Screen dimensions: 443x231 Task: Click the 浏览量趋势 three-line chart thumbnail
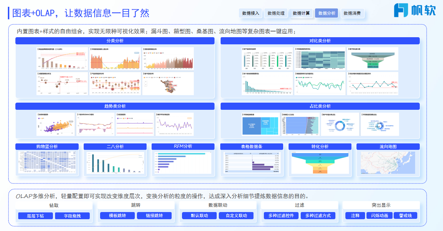pos(135,124)
